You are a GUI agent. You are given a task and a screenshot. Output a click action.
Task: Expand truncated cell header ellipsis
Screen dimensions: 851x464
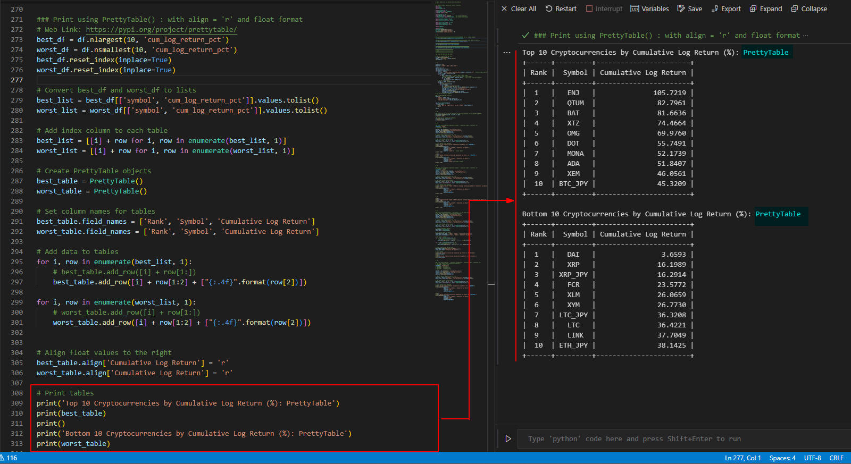pyautogui.click(x=805, y=35)
